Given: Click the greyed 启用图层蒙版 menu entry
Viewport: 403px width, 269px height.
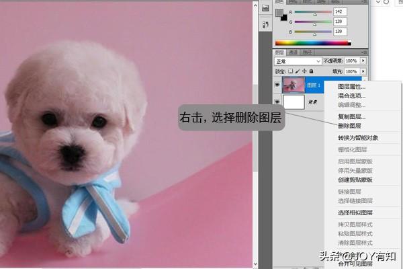Looking at the screenshot, I should 355,161.
